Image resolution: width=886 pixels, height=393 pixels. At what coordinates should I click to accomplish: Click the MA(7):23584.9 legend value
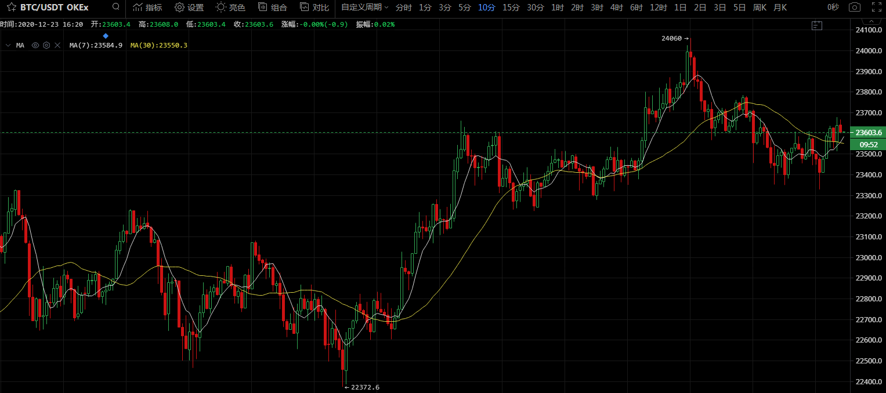tap(96, 45)
